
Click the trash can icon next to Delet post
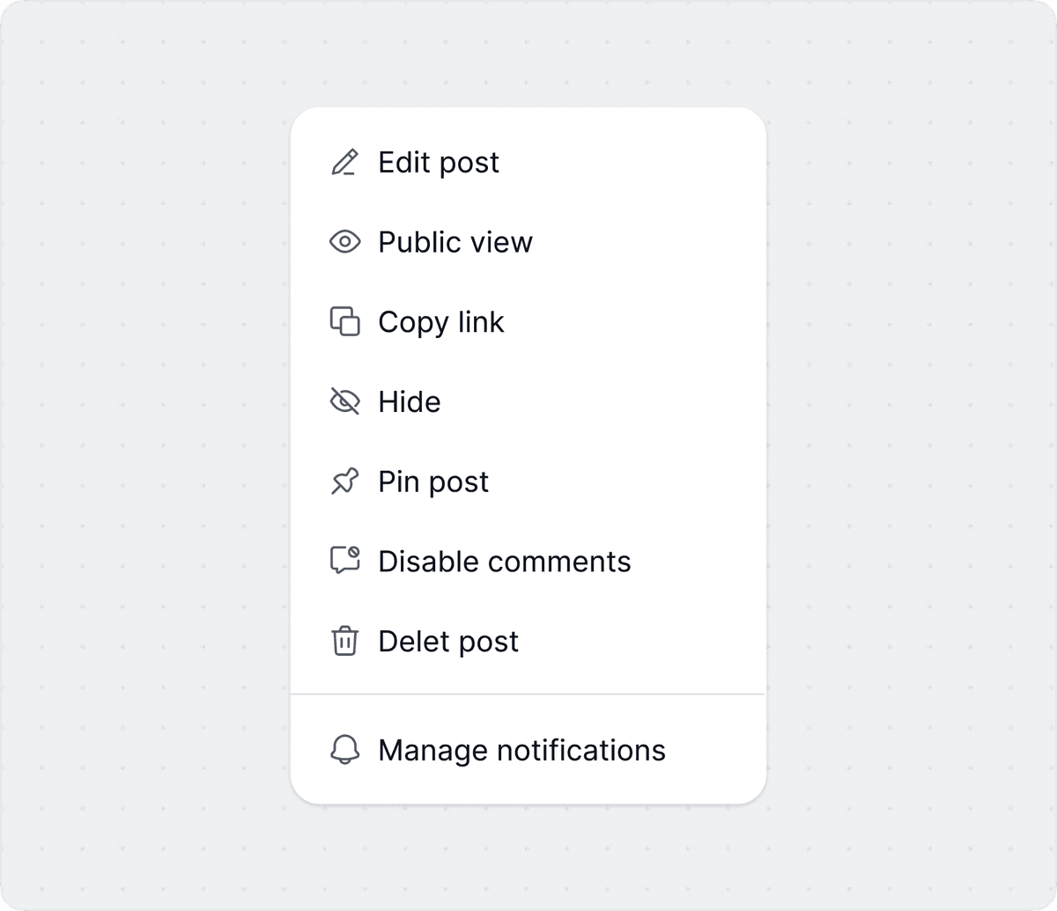[x=346, y=641]
